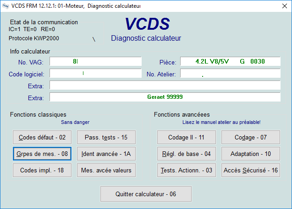Image resolution: width=292 pixels, height=209 pixels.
Task: Click the VCDS app icon in title bar
Action: pyautogui.click(x=6, y=6)
